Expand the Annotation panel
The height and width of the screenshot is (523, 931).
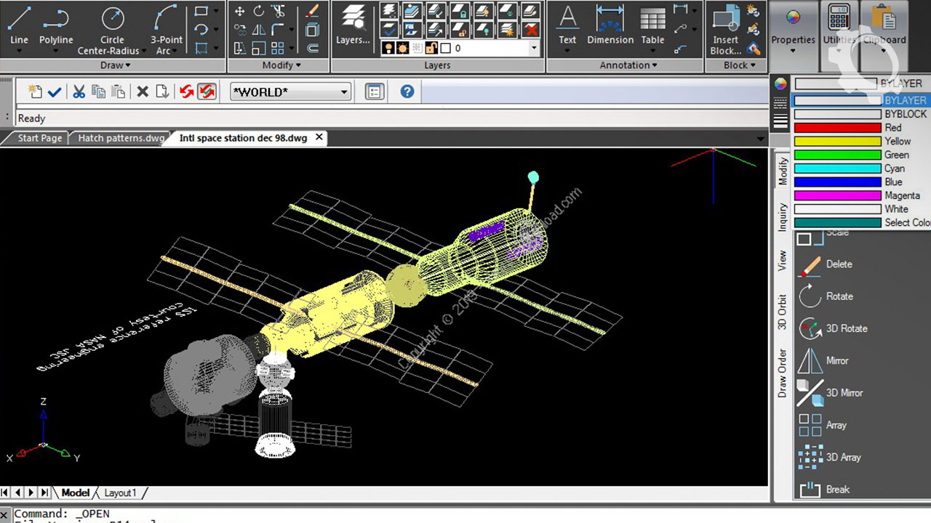pos(628,65)
